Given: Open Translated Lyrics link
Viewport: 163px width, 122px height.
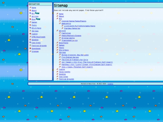Looking at the screenshot, I should 69,40.
